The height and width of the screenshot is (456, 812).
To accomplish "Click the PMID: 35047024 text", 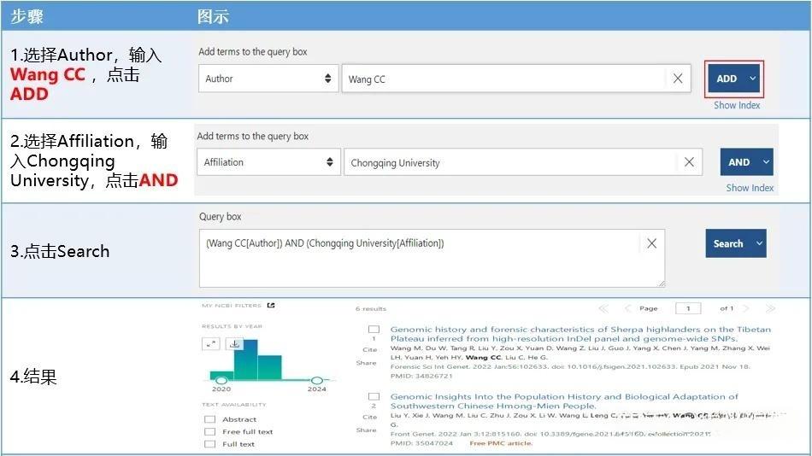I will tap(421, 443).
